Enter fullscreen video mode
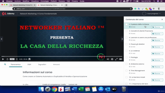 116,59
